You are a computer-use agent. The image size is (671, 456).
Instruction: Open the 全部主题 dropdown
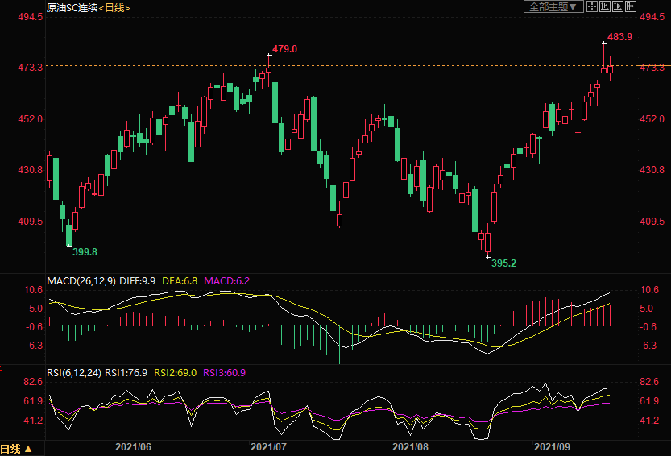(553, 6)
